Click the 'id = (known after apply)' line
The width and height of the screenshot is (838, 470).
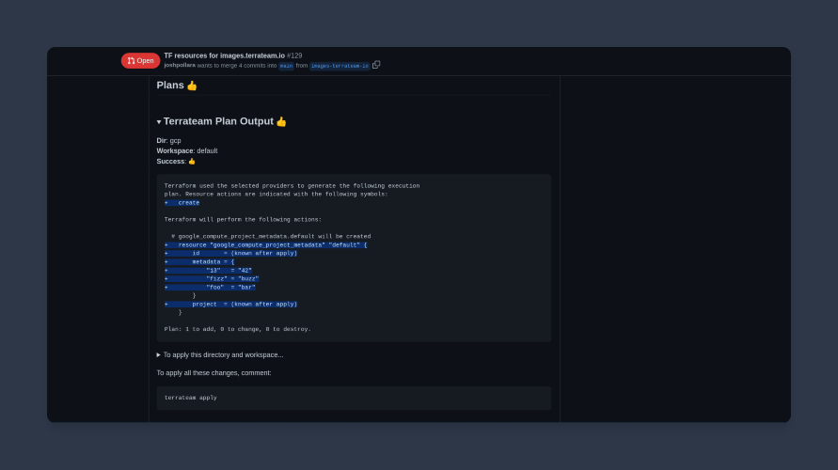tap(230, 253)
